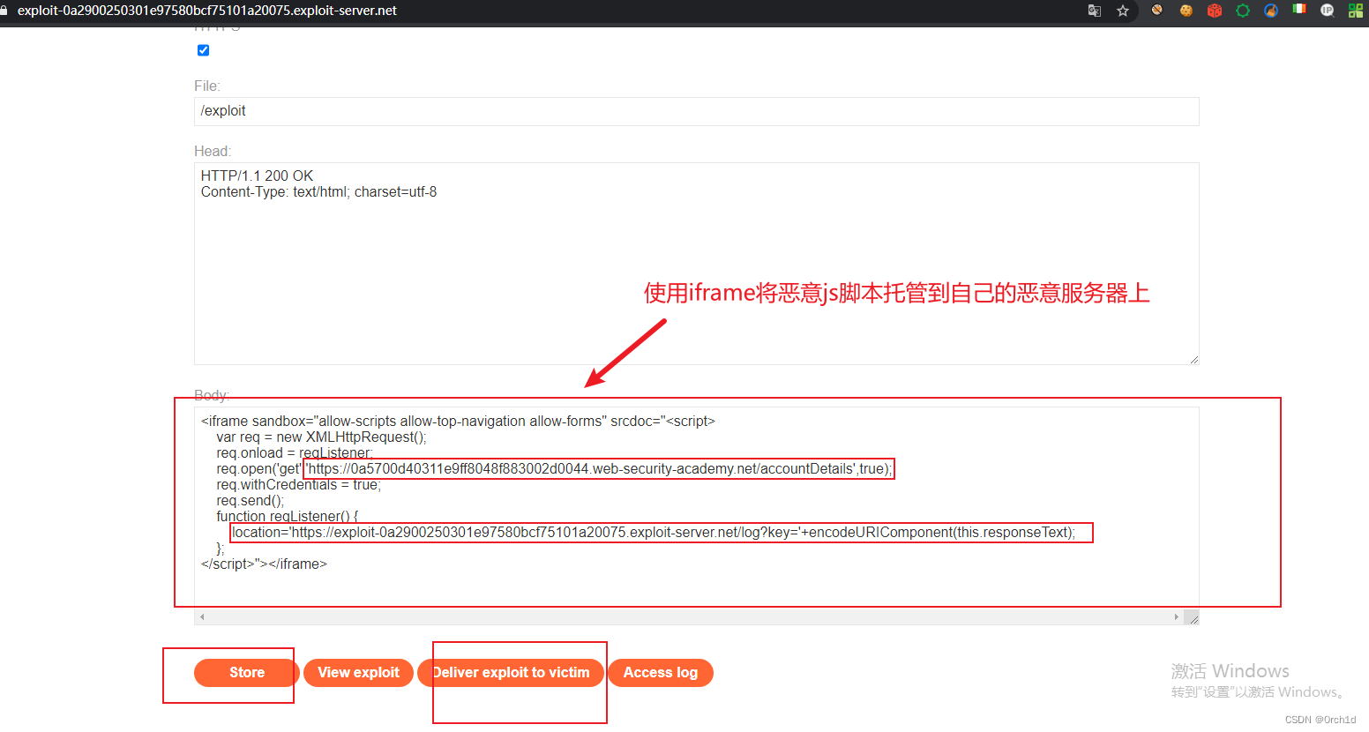Click the 'File:' label
This screenshot has width=1369, height=732.
[207, 86]
